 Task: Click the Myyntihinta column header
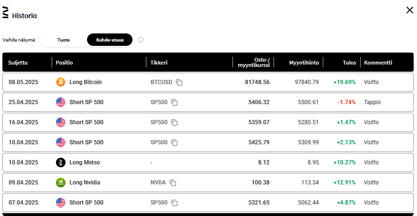304,63
